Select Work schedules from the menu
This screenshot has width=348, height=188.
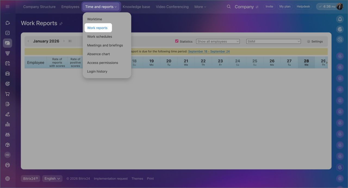tap(100, 37)
